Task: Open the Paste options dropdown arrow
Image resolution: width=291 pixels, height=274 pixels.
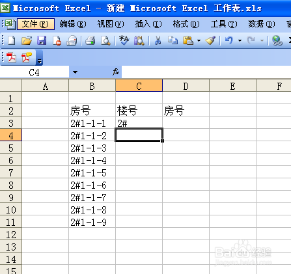Action: click(x=199, y=40)
